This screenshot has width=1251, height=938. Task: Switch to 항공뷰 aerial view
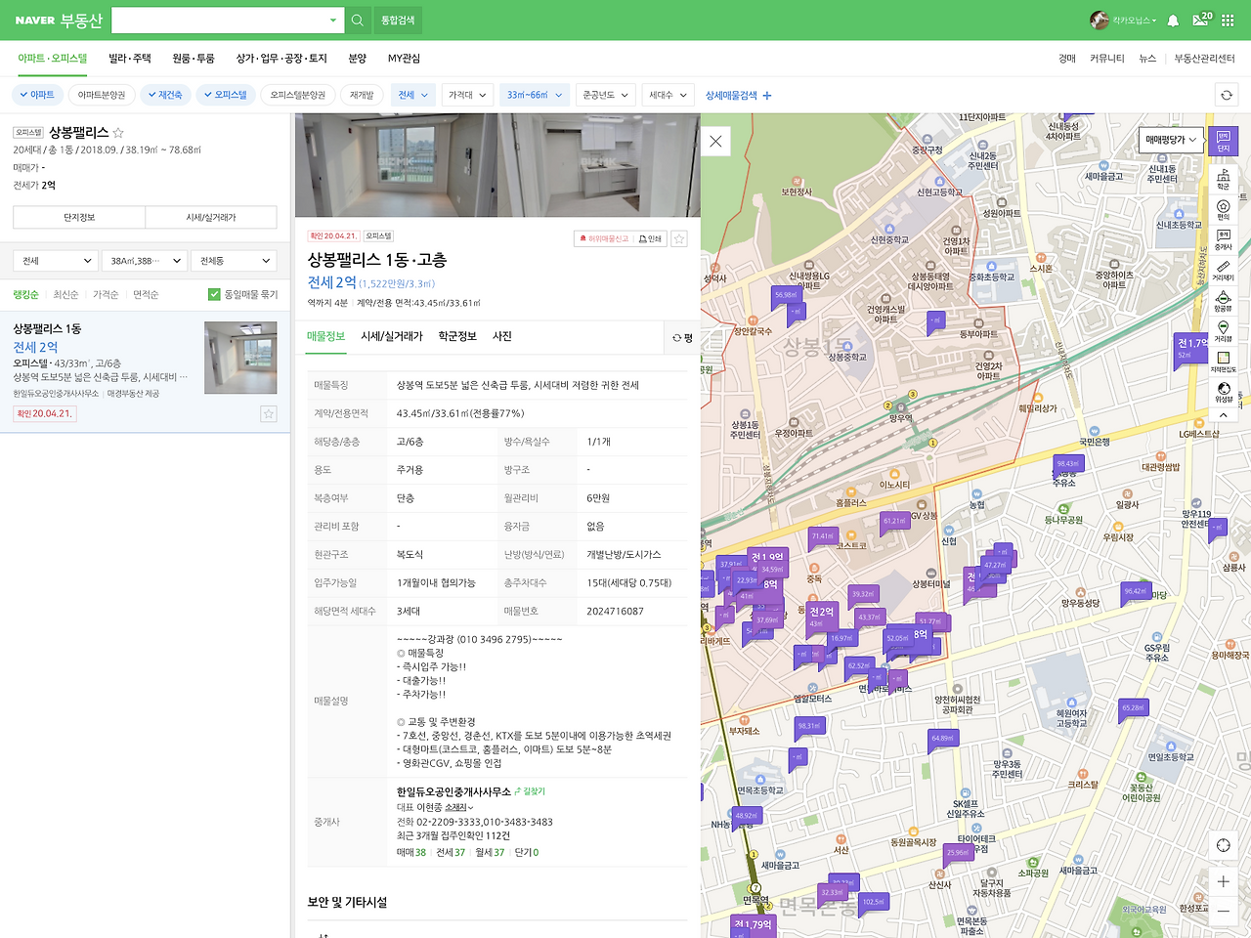pyautogui.click(x=1223, y=301)
